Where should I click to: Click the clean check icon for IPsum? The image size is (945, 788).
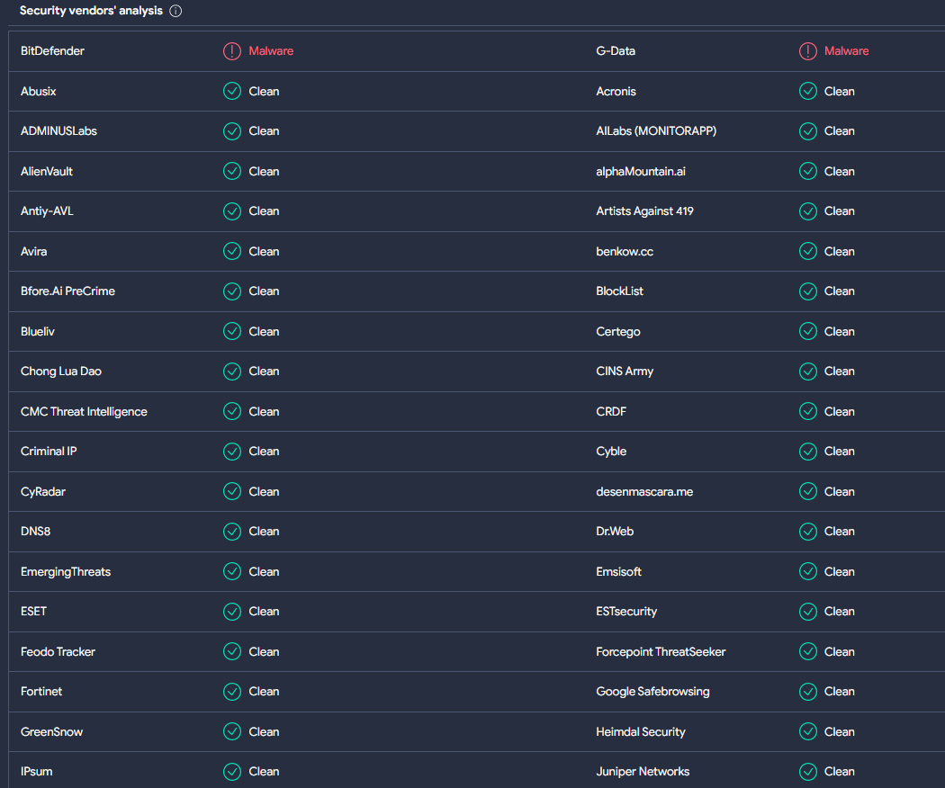tap(232, 772)
